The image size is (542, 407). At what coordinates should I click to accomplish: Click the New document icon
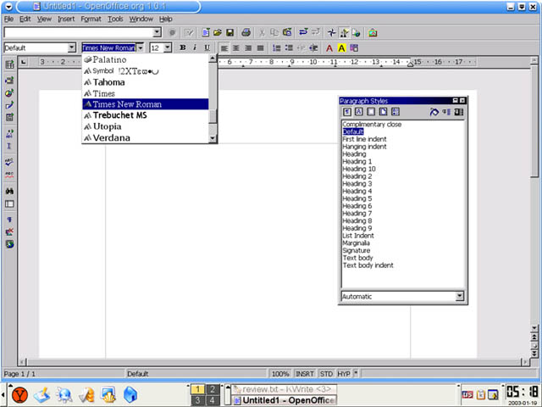[205, 32]
